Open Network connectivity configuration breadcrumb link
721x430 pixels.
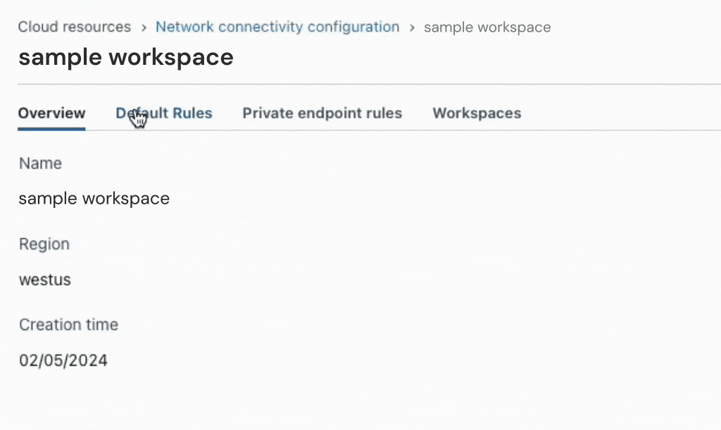click(277, 27)
